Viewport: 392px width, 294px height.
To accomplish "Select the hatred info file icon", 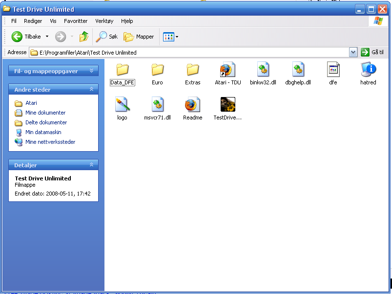I will click(x=368, y=69).
